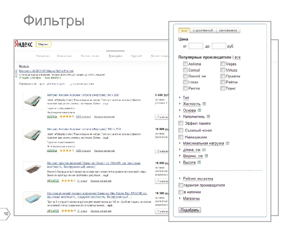This screenshot has height=227, width=303.
Task: Open help icon next to Наполнитель
Action: (x=208, y=116)
